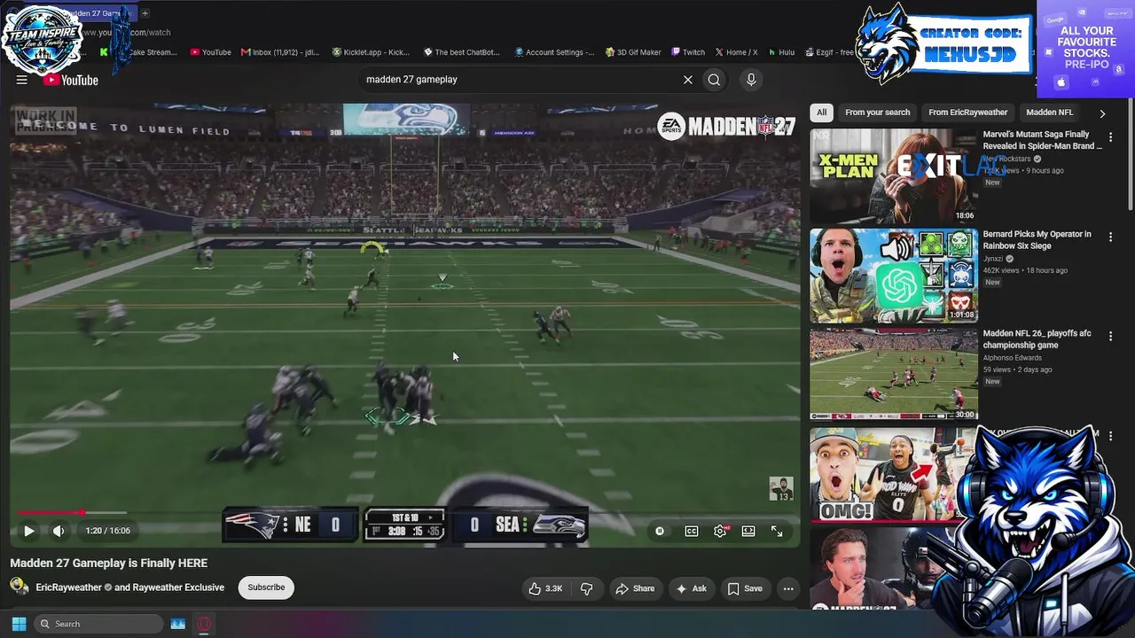1135x638 pixels.
Task: Open 'Marvel's Mutant Saga Finally Revealed' title
Action: coord(1043,140)
